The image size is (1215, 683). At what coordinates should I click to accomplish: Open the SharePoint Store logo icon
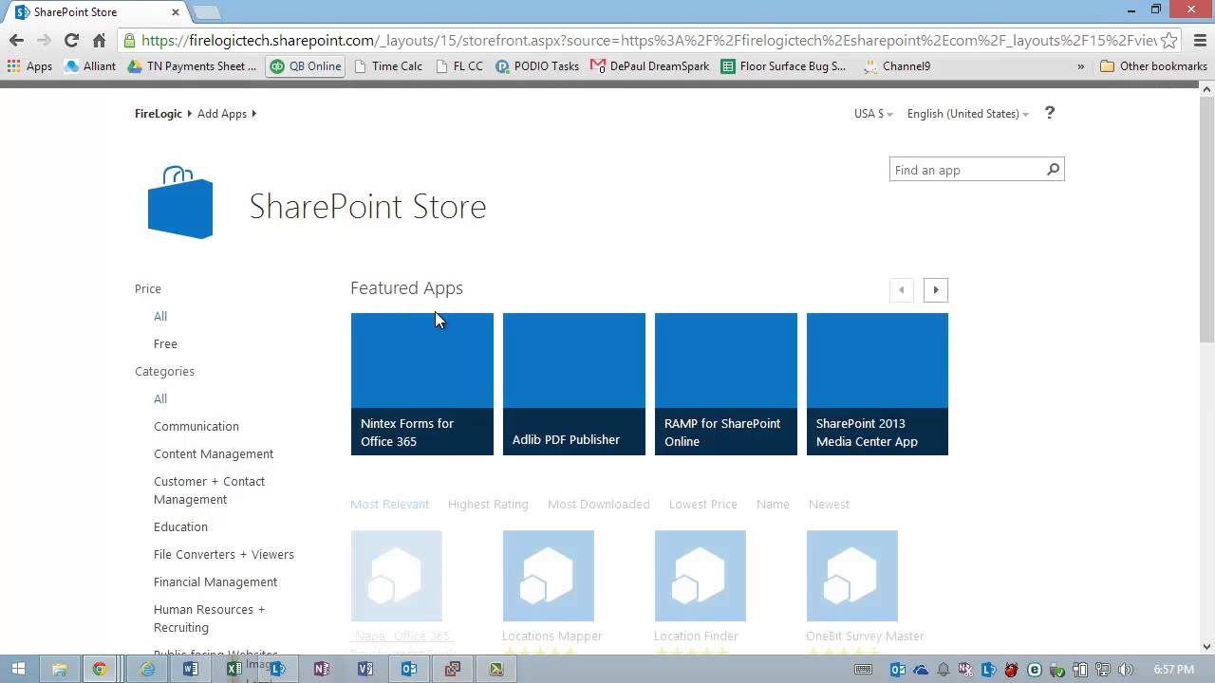click(179, 201)
